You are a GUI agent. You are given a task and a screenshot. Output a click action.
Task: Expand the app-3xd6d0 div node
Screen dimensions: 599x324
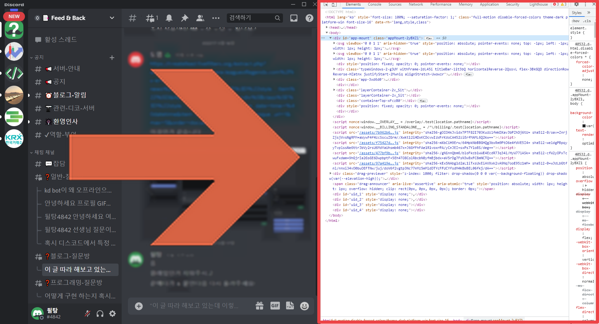(x=334, y=79)
